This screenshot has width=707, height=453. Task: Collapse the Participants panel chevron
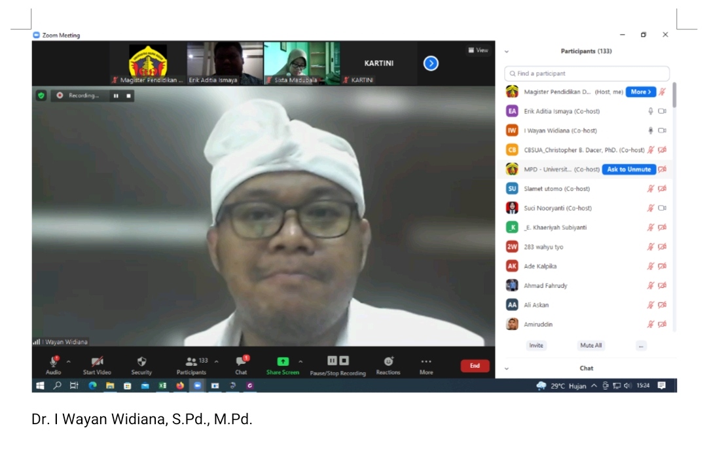point(506,52)
